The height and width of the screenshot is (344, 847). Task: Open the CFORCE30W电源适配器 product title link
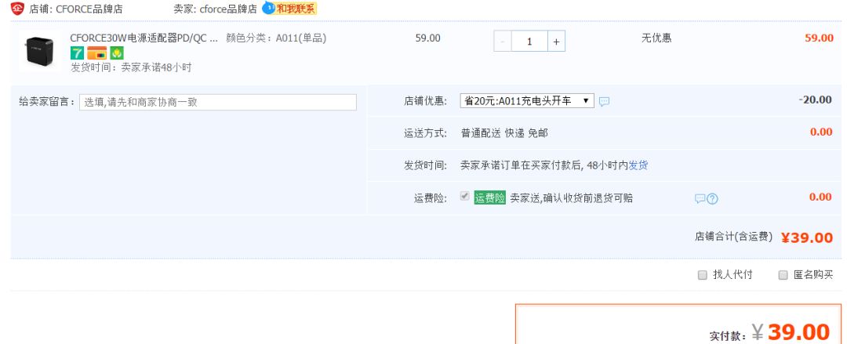(x=144, y=38)
